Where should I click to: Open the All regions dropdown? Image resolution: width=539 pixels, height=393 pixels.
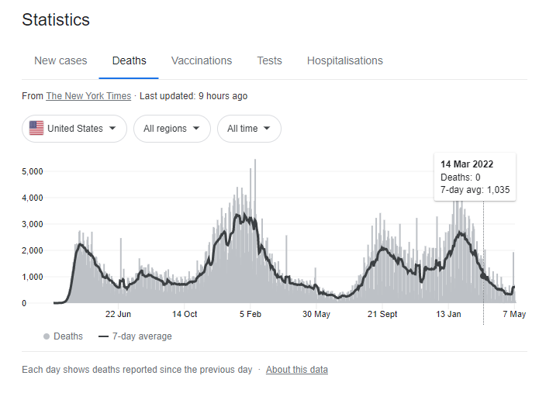[172, 129]
